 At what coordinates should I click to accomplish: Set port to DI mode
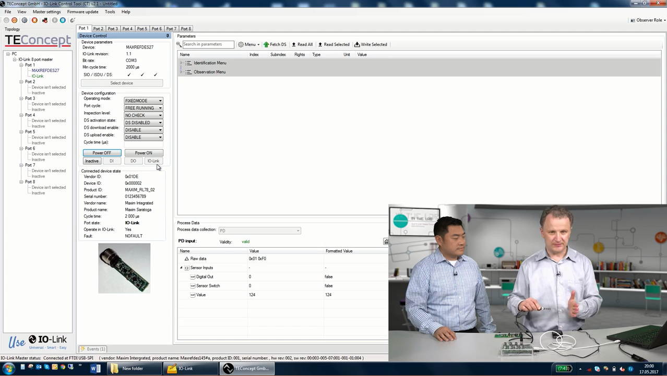(111, 161)
